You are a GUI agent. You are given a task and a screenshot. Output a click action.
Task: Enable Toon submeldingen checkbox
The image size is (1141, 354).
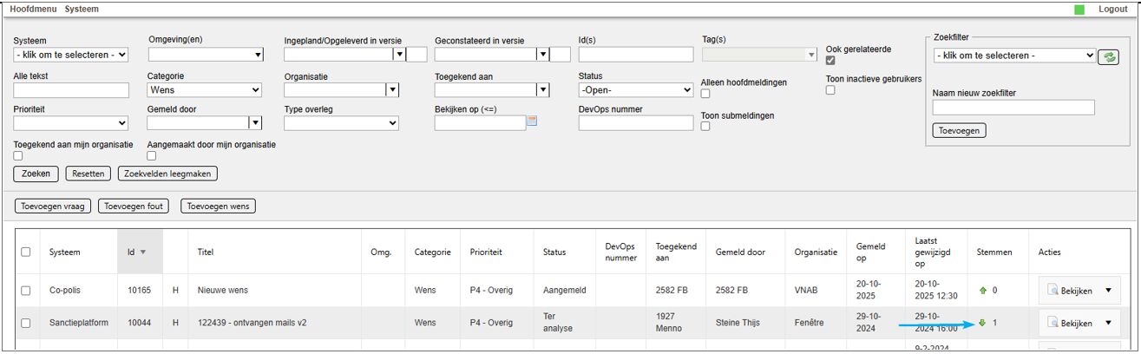pos(705,127)
